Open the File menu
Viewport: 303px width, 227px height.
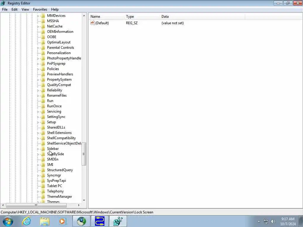point(5,9)
